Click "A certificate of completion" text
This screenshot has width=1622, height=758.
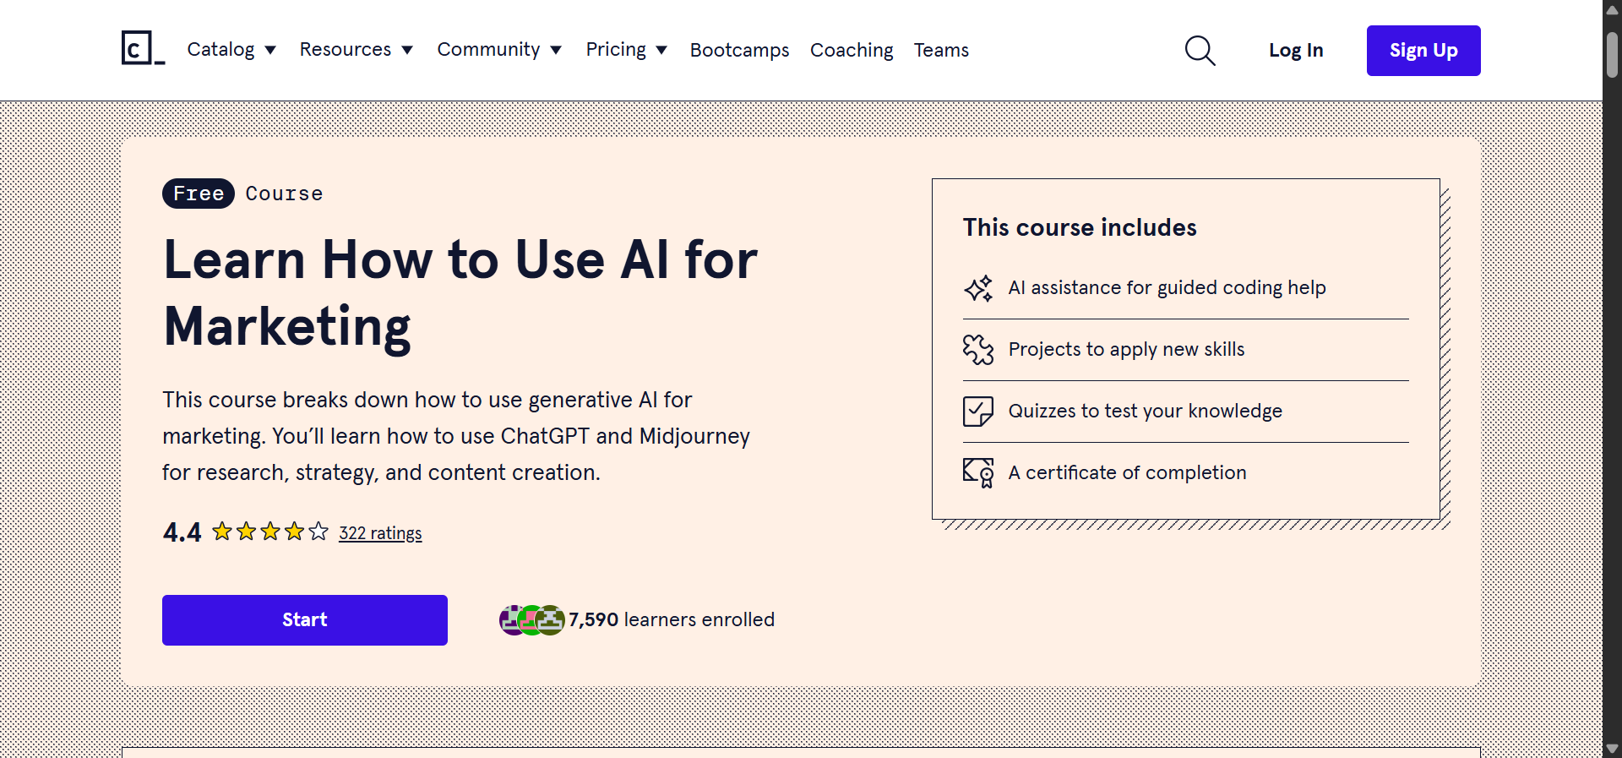click(1127, 473)
